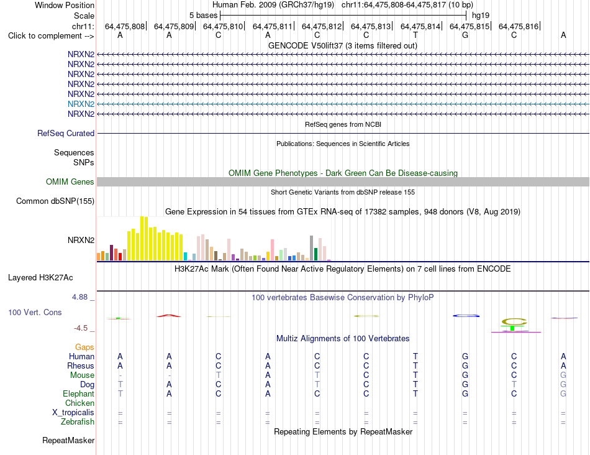Image resolution: width=590 pixels, height=455 pixels.
Task: Click the 4.88 upper PhyloP scale value
Action: 79,296
